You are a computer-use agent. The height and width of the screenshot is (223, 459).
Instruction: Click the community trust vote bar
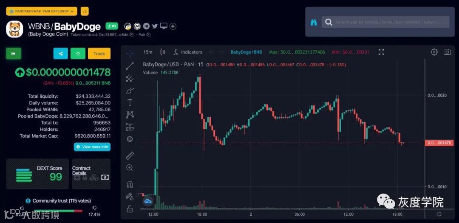pyautogui.click(x=58, y=211)
